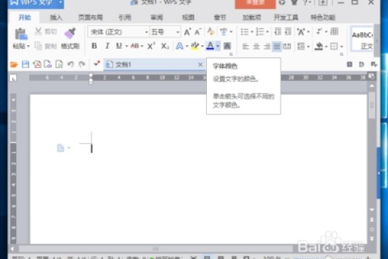This screenshot has width=388, height=259.
Task: Click the Format Painter brush icon
Action: [x=69, y=32]
